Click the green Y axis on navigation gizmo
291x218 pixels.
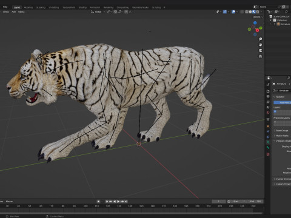[x=261, y=28]
